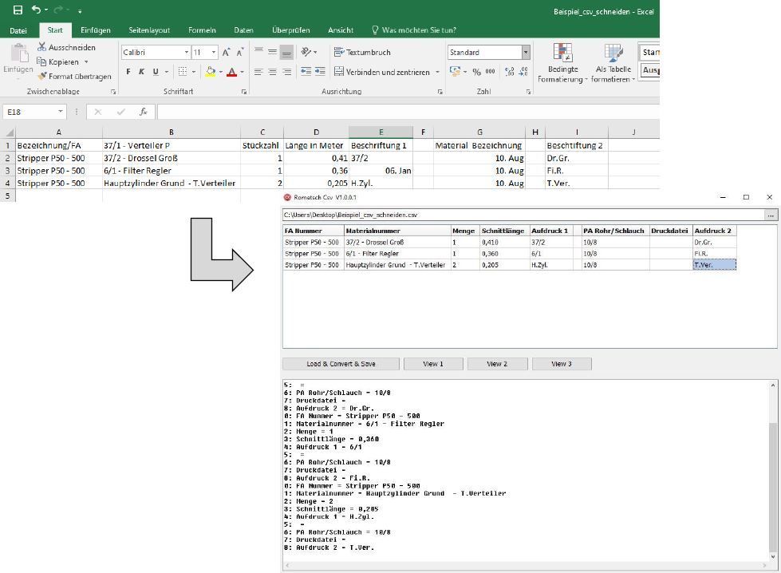Open the font size dropdown
The height and width of the screenshot is (573, 781).
(x=212, y=51)
